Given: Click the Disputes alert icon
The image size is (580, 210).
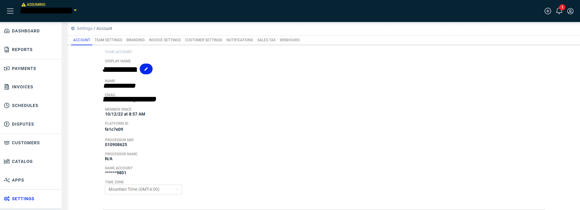Looking at the screenshot, I should 7,124.
